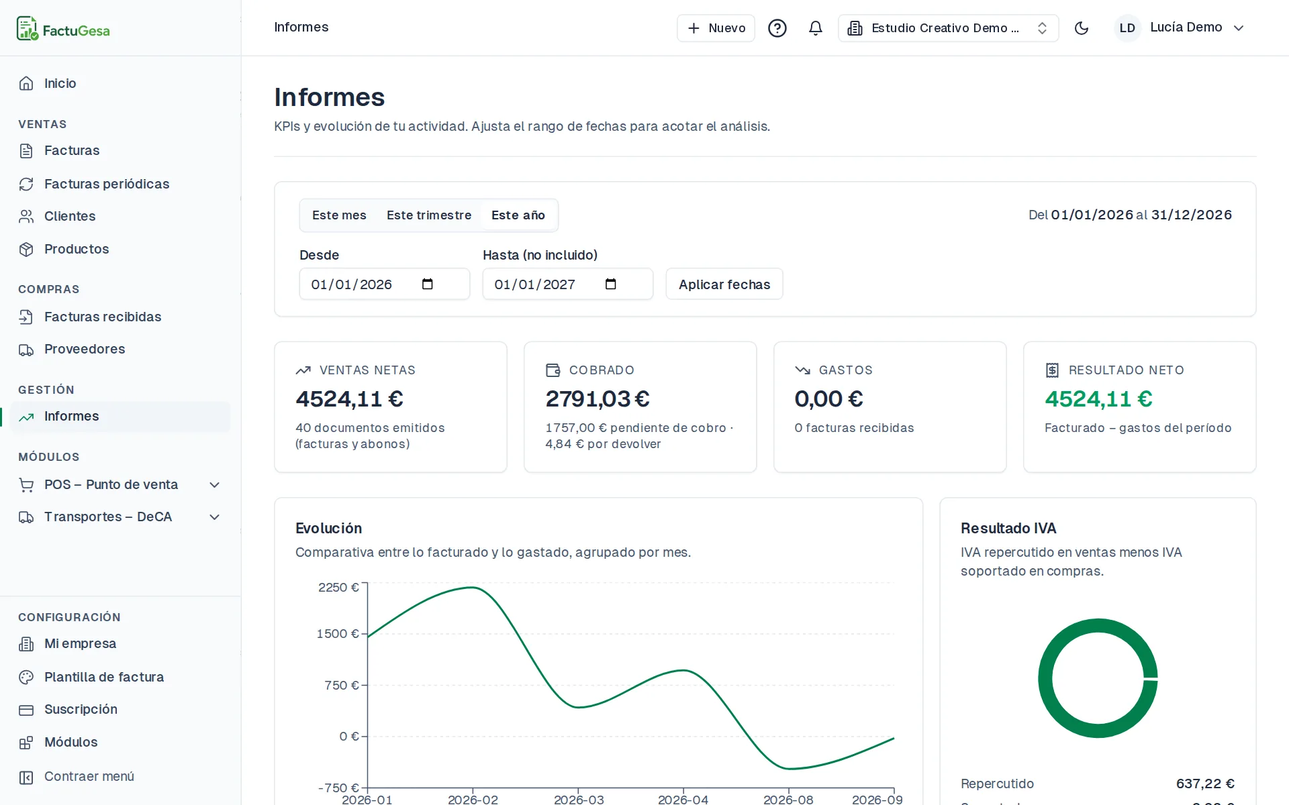The width and height of the screenshot is (1289, 805).
Task: Click the Suscripción card icon
Action: pyautogui.click(x=26, y=710)
